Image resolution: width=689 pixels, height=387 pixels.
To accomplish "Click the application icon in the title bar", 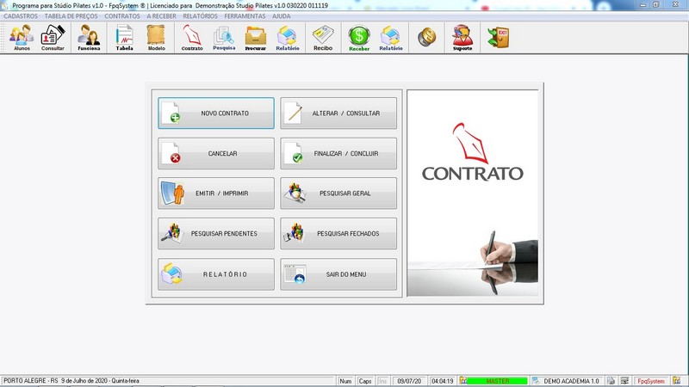I will pyautogui.click(x=4, y=5).
